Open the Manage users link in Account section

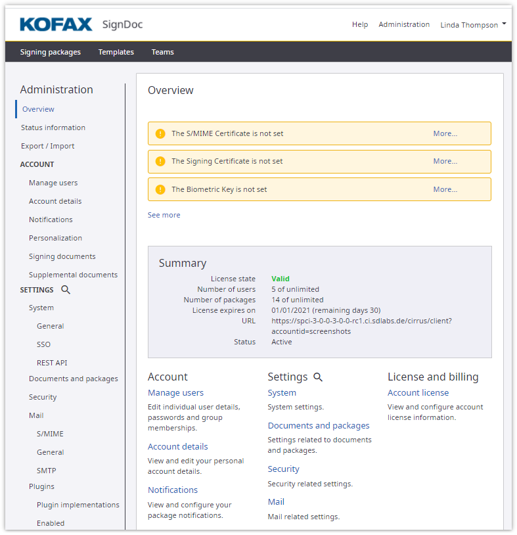point(175,392)
